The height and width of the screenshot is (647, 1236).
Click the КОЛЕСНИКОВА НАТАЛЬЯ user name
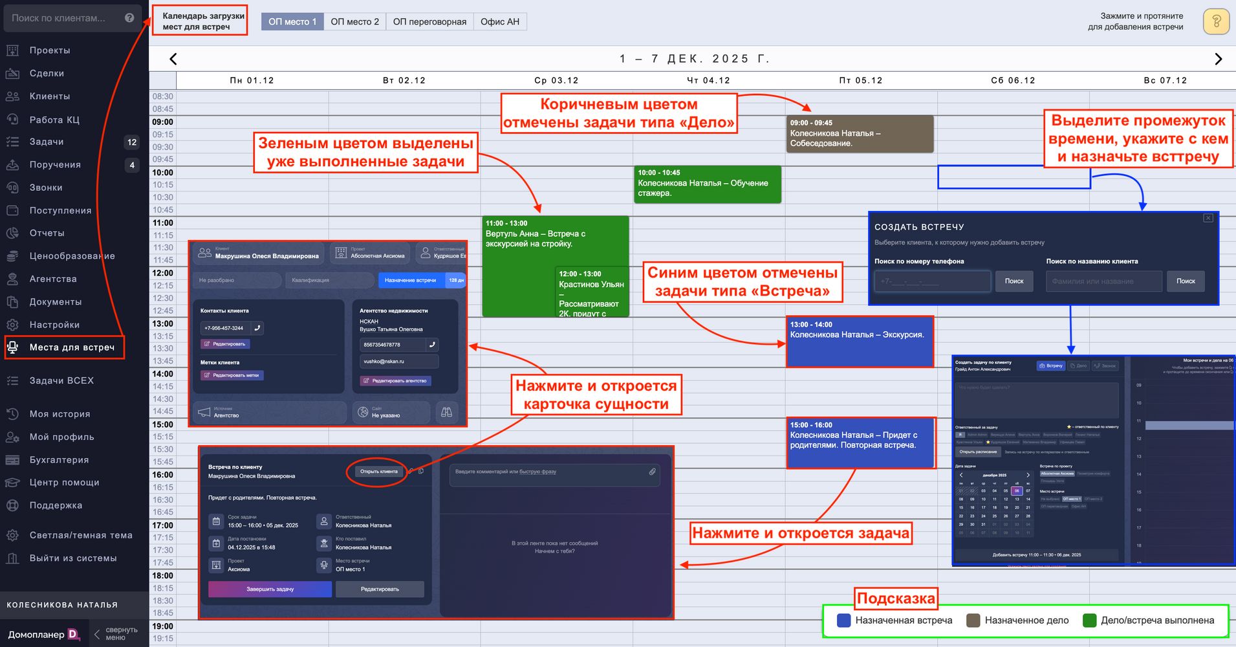[x=62, y=605]
